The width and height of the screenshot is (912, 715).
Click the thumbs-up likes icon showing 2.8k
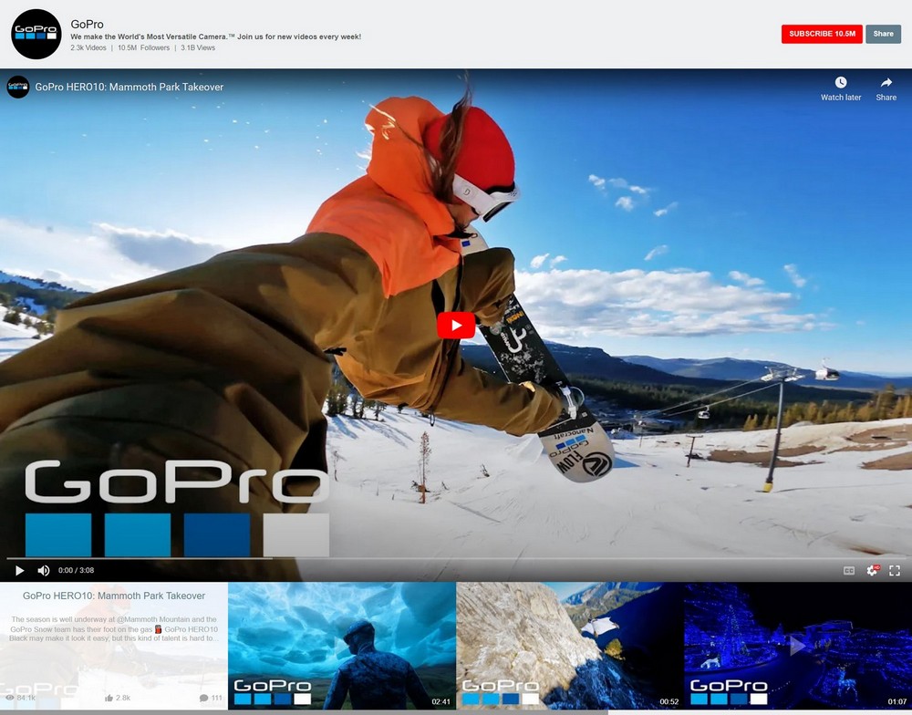click(x=109, y=698)
